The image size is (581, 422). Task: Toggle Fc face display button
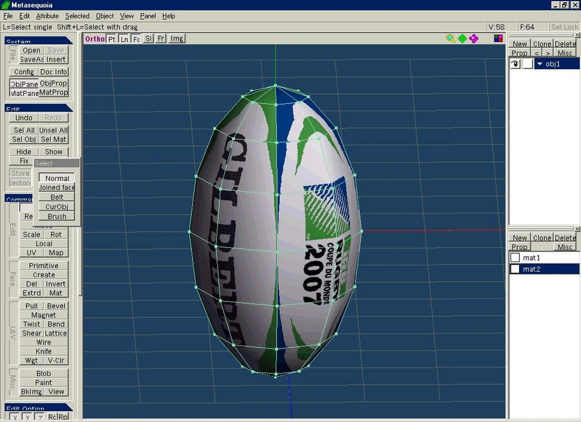136,39
